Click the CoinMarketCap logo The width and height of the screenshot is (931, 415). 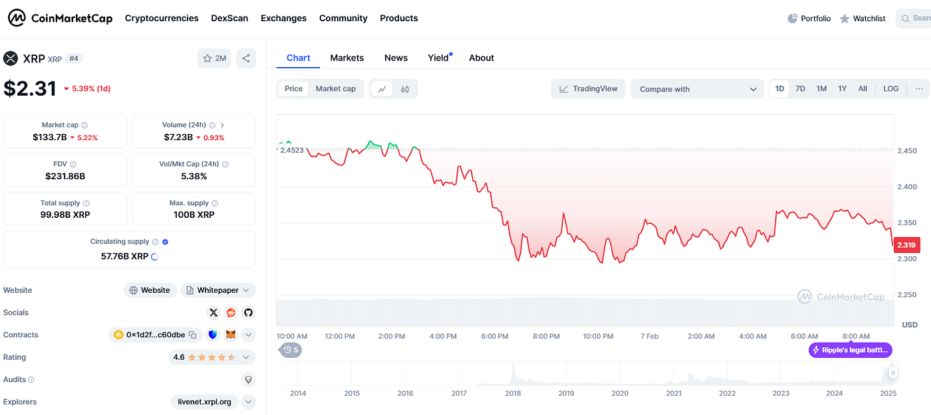pyautogui.click(x=60, y=18)
